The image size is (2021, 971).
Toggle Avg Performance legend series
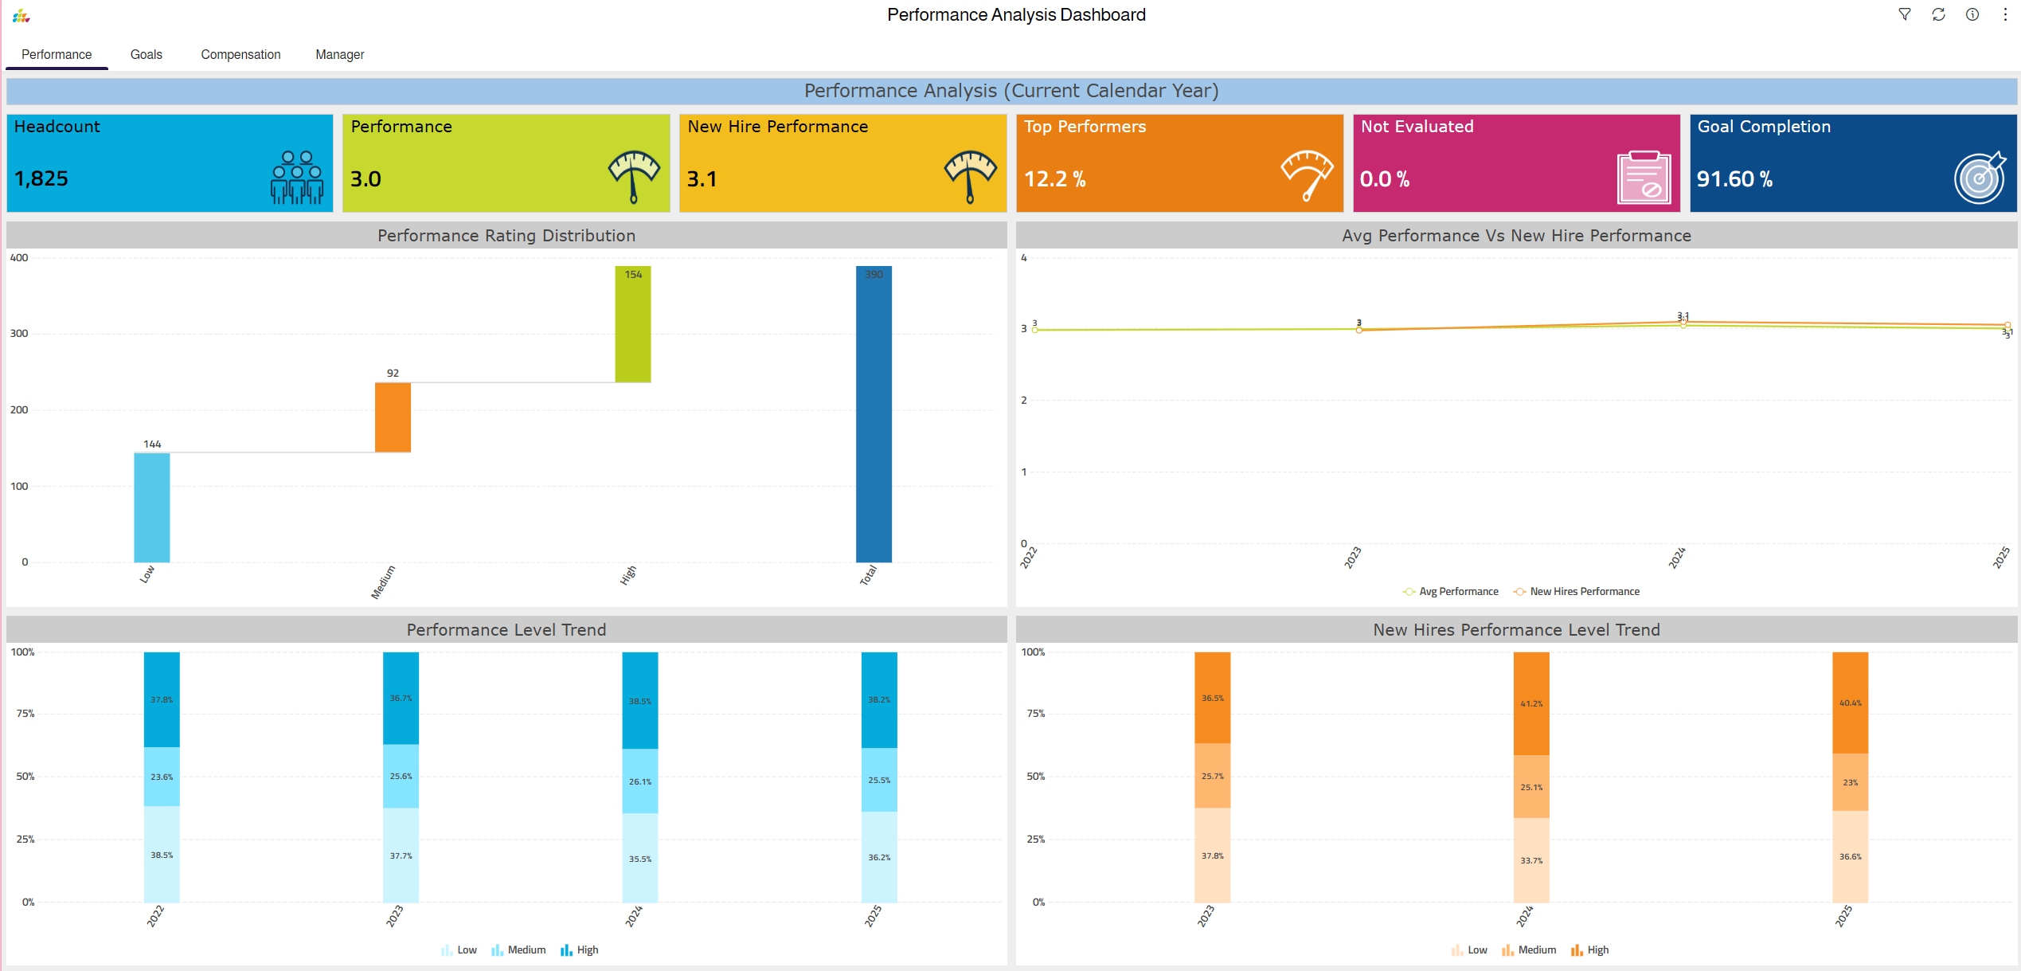click(1451, 591)
